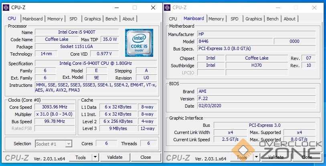Open the Socket #1 selection dropdown

coord(54,144)
